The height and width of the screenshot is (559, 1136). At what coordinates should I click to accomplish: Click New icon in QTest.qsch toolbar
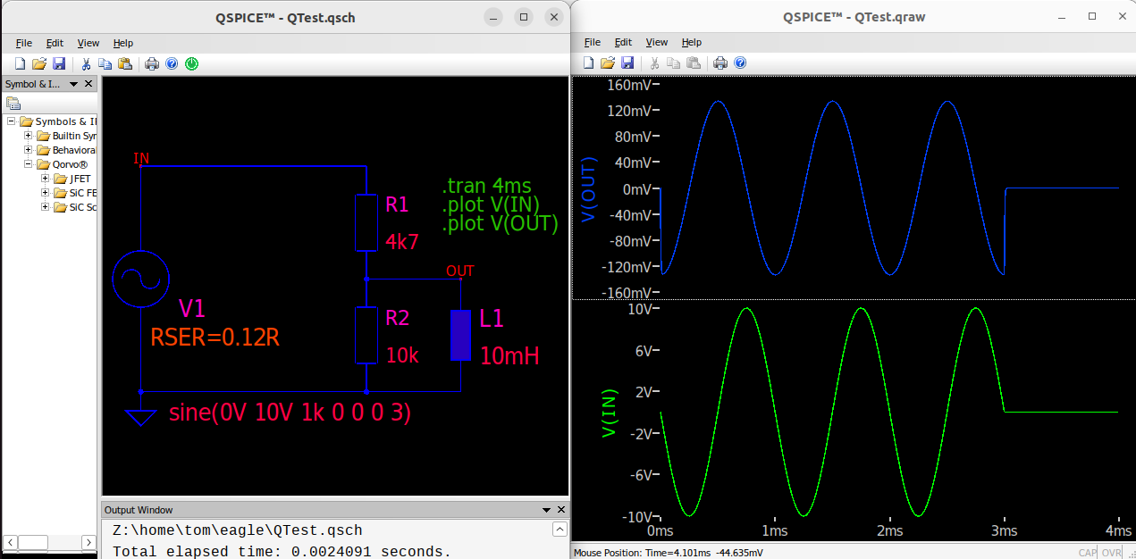coord(20,63)
